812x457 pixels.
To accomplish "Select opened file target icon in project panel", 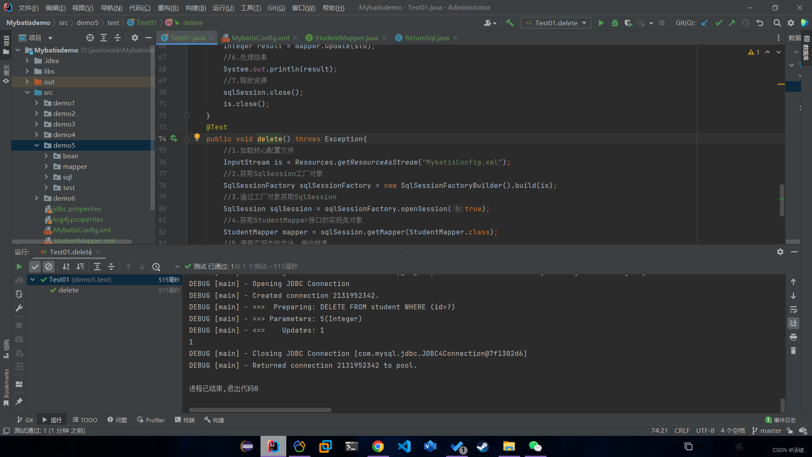I will (90, 38).
